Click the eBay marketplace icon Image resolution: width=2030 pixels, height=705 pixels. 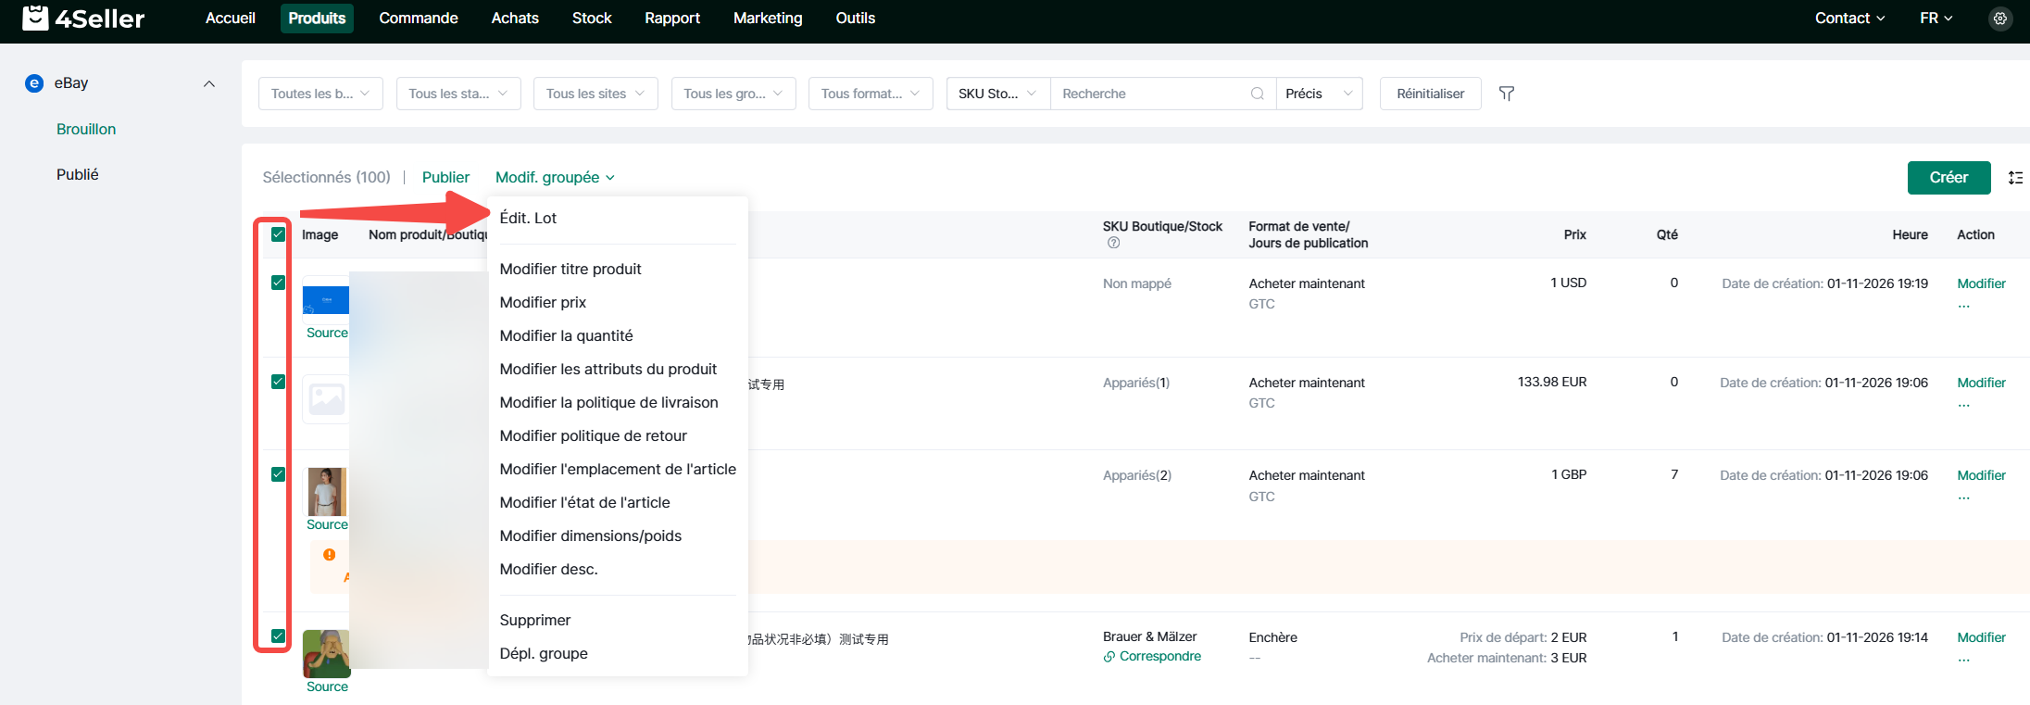coord(34,83)
